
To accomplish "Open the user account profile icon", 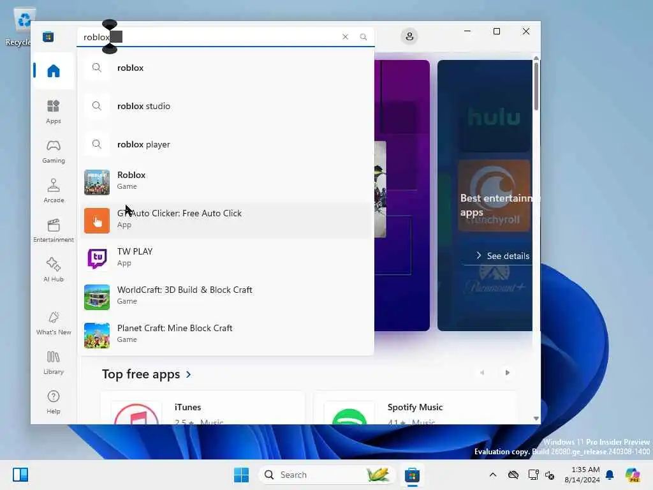I will click(x=409, y=36).
